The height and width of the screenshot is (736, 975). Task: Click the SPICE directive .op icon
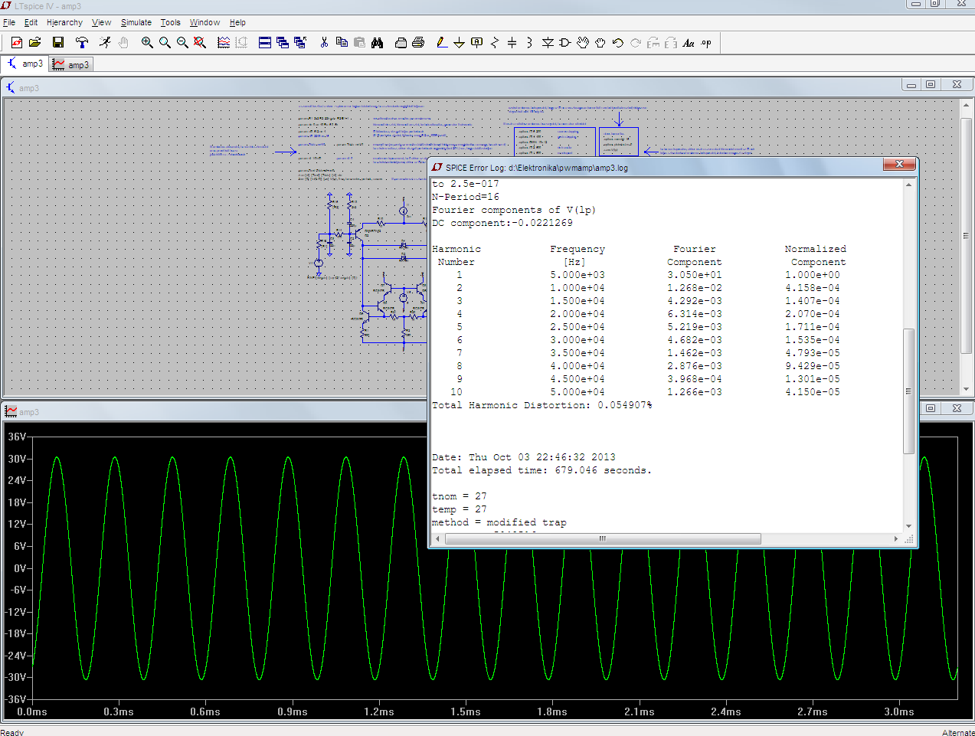(x=706, y=43)
